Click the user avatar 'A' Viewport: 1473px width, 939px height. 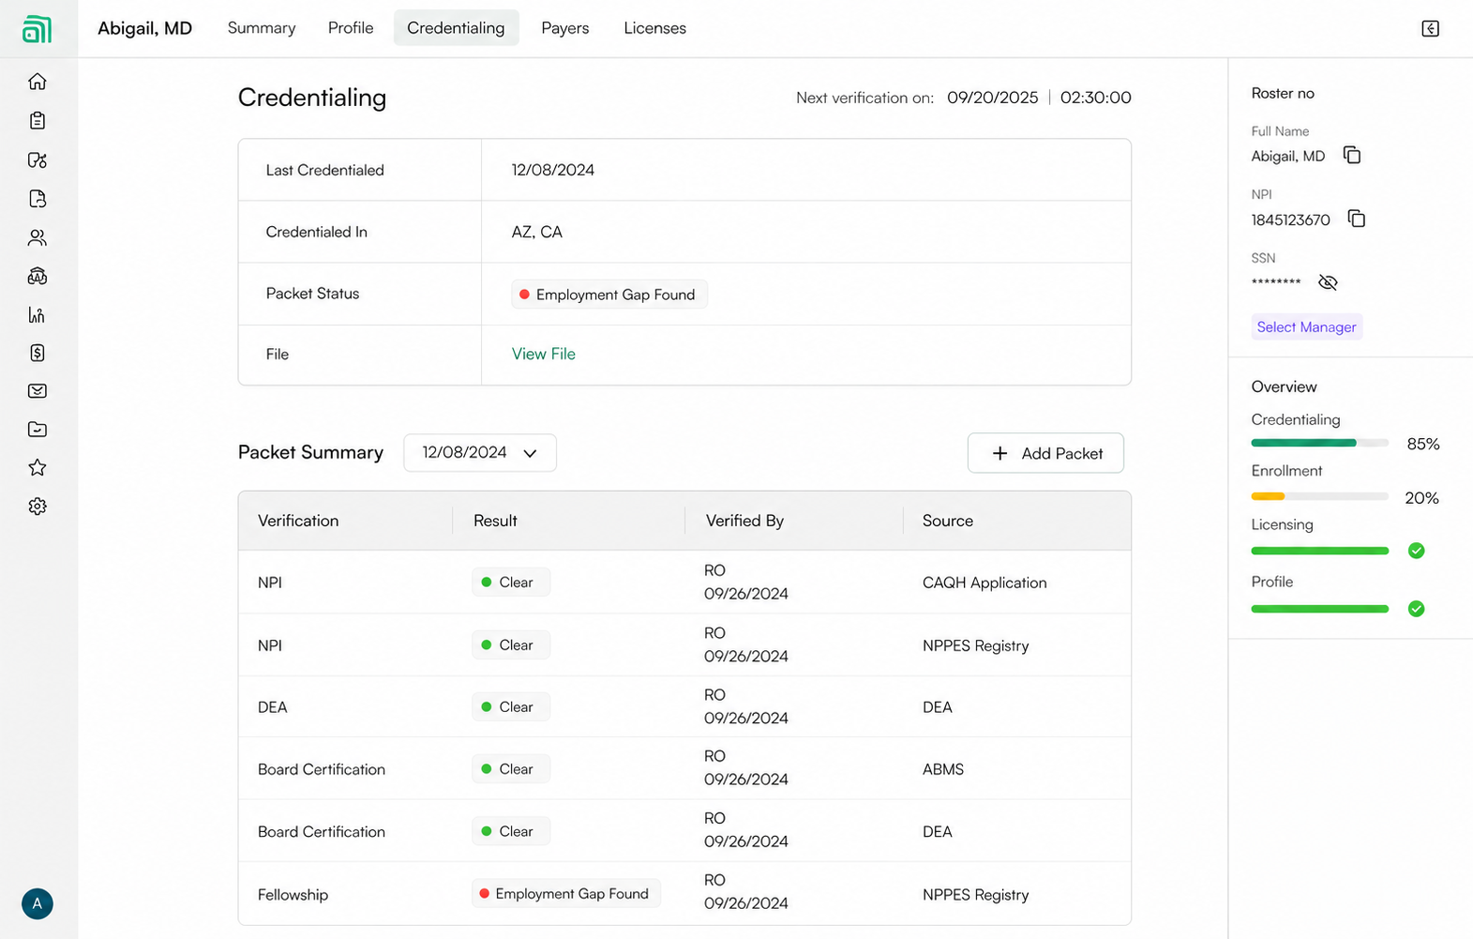point(38,903)
